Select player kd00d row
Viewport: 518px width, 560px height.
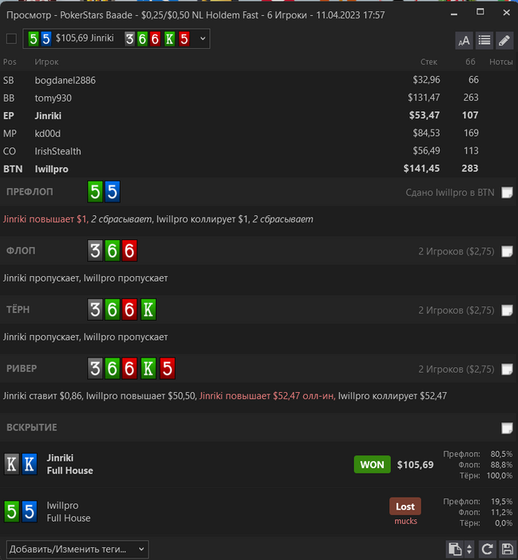259,134
